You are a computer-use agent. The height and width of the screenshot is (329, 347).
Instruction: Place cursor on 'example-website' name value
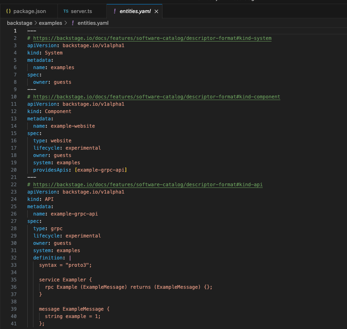click(72, 126)
